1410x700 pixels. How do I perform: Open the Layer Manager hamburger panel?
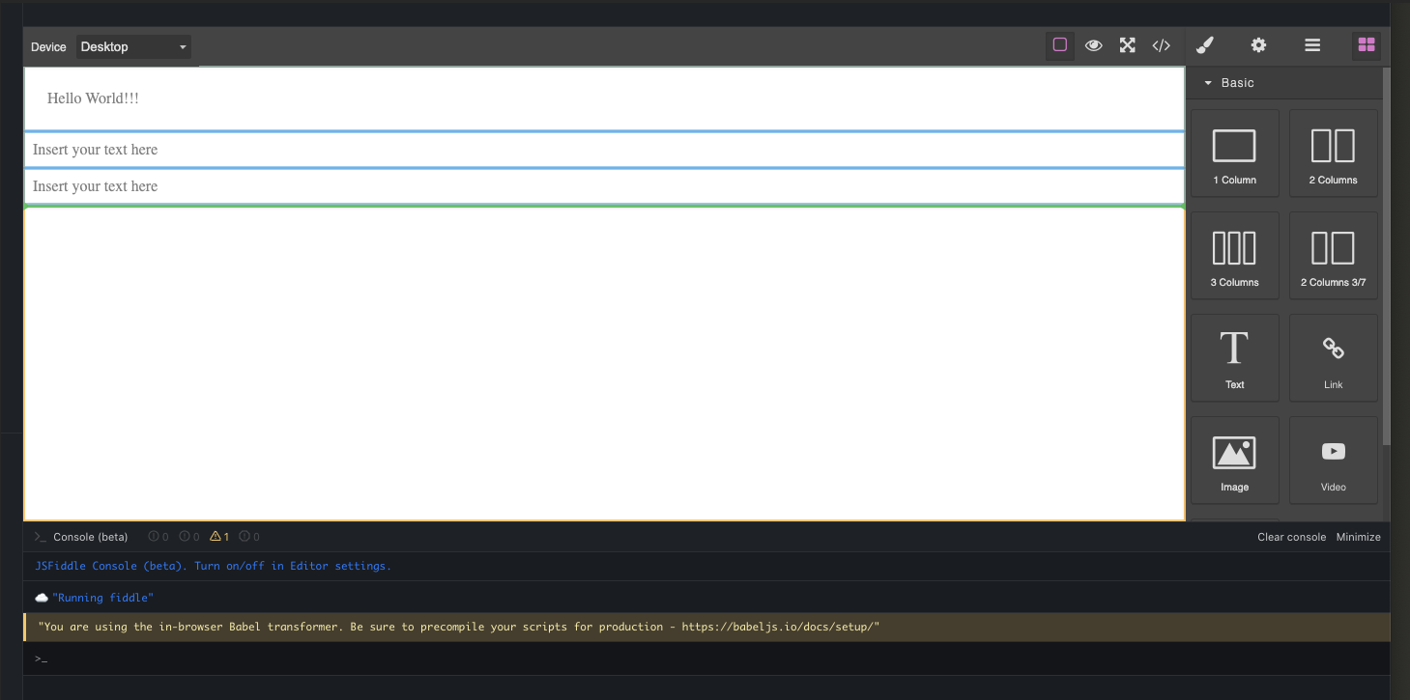pos(1311,44)
